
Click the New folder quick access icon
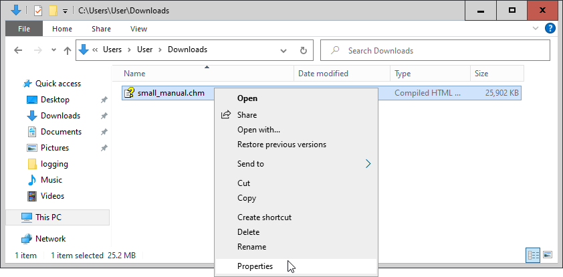click(x=53, y=11)
